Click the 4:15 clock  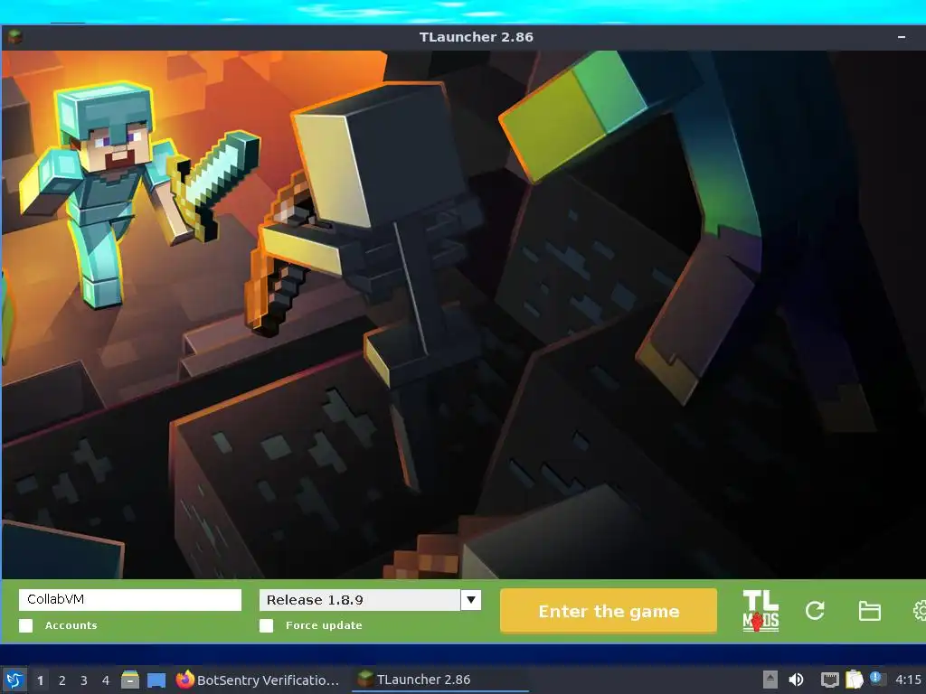pos(908,680)
